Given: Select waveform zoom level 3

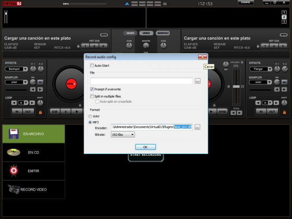Looking at the screenshot, I should 284,22.
